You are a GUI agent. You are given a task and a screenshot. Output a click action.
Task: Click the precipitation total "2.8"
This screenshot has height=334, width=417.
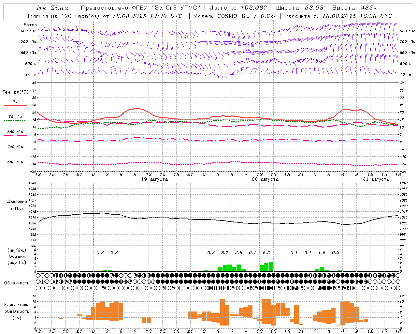pyautogui.click(x=239, y=252)
